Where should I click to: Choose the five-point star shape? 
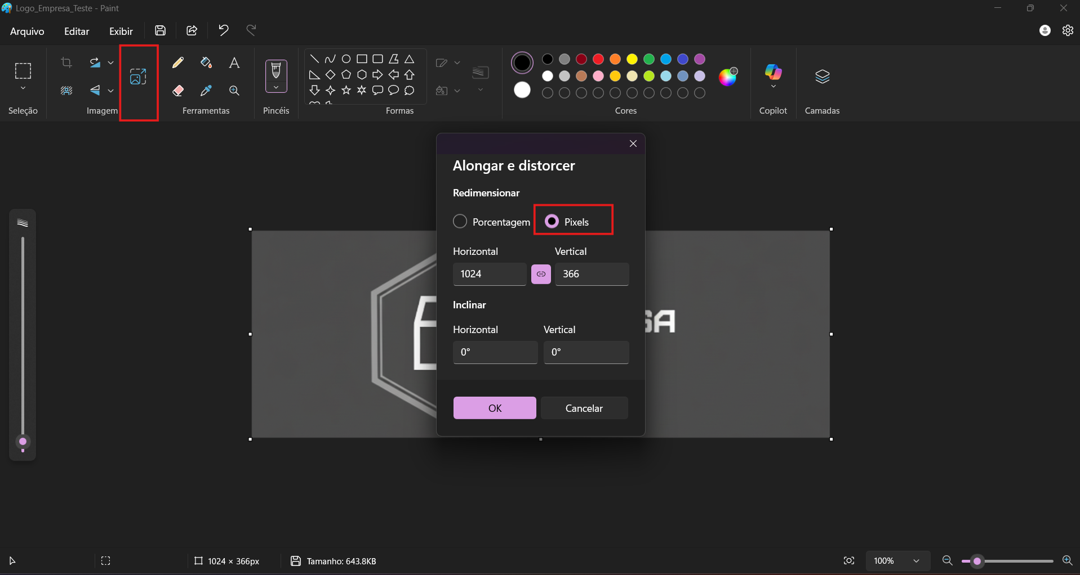point(346,90)
